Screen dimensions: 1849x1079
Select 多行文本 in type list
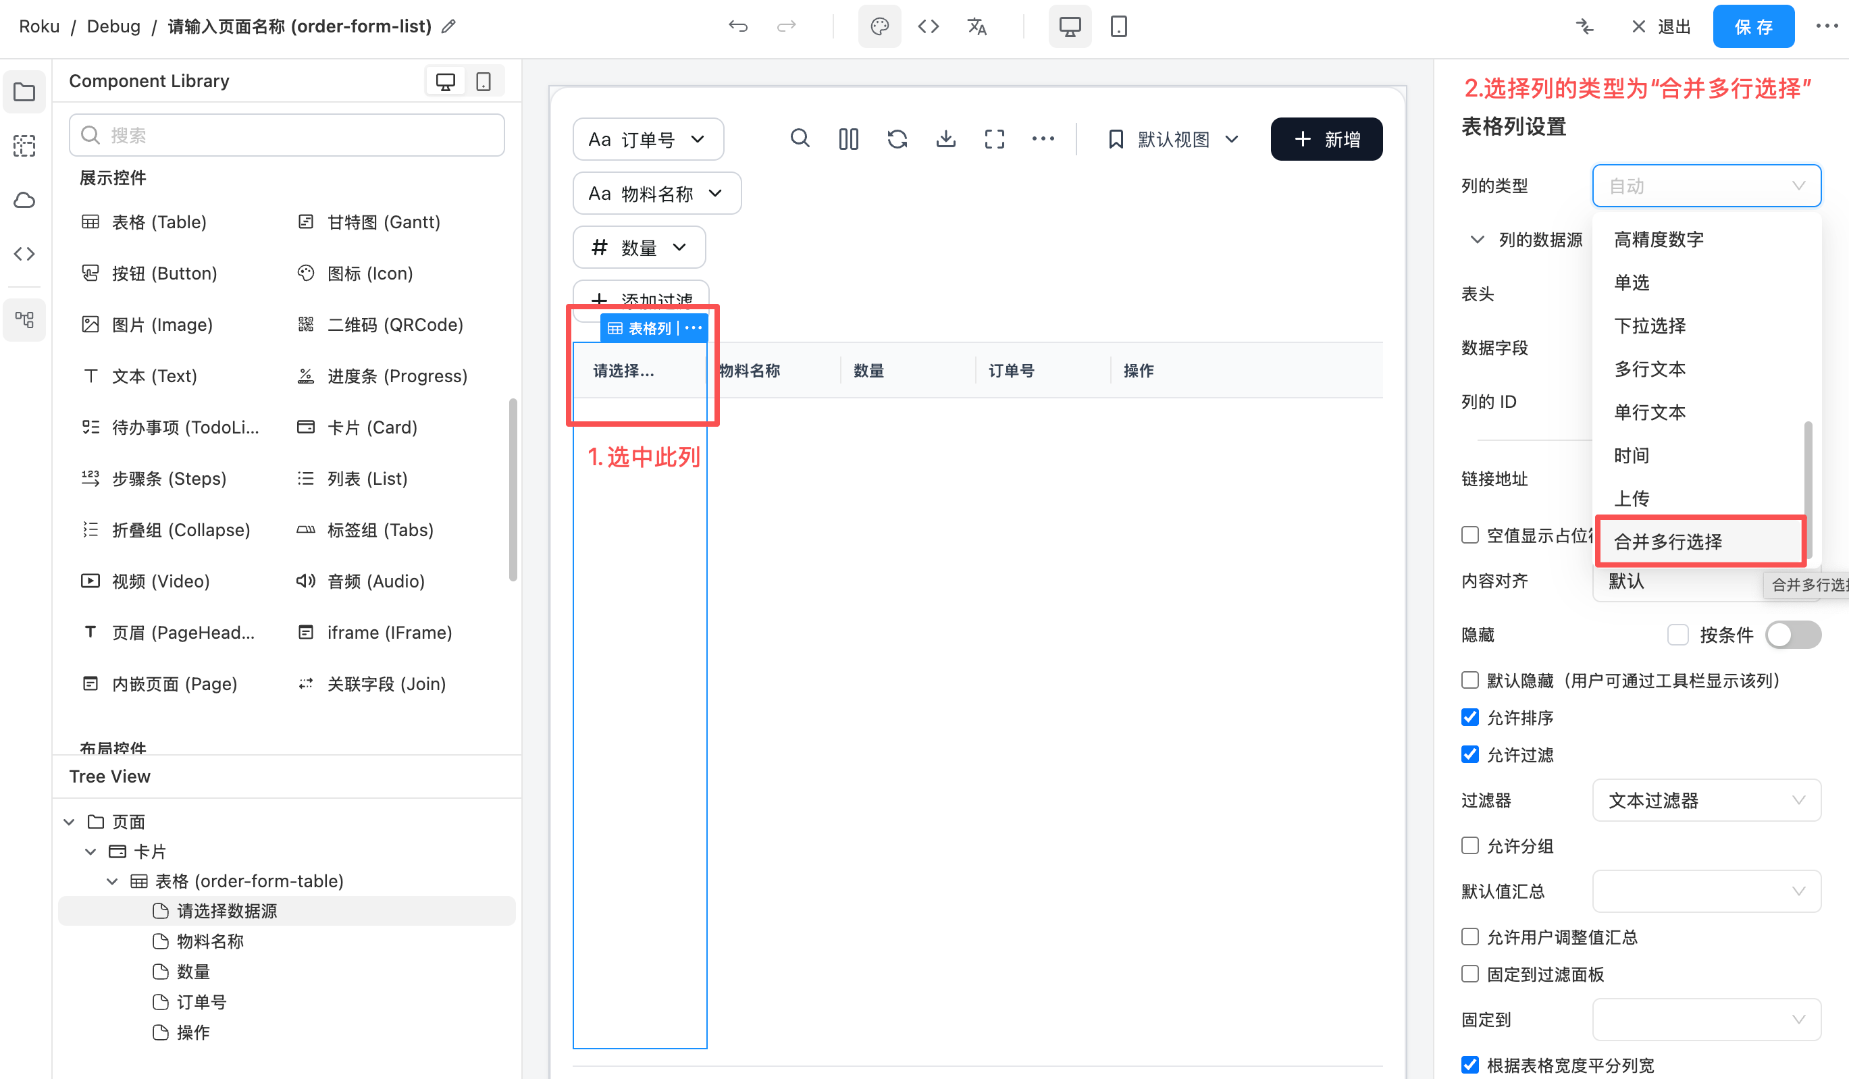pyautogui.click(x=1699, y=369)
